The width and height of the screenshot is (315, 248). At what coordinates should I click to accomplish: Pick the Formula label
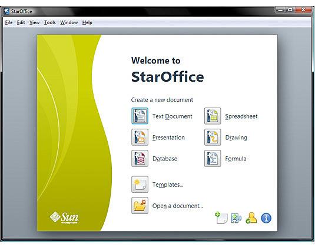point(236,159)
